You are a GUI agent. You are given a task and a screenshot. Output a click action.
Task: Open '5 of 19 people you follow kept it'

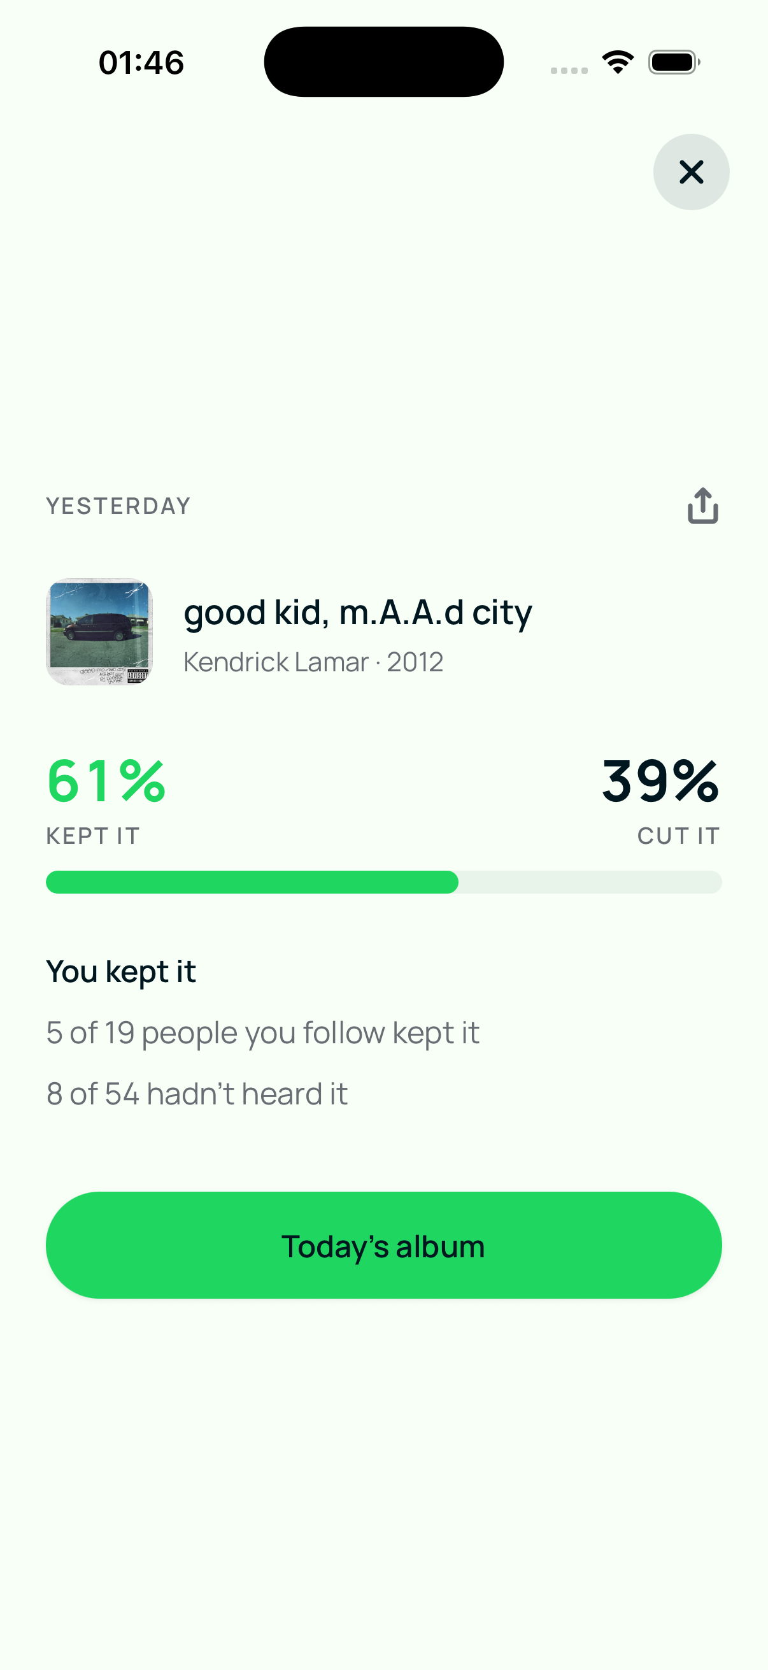click(x=262, y=1032)
